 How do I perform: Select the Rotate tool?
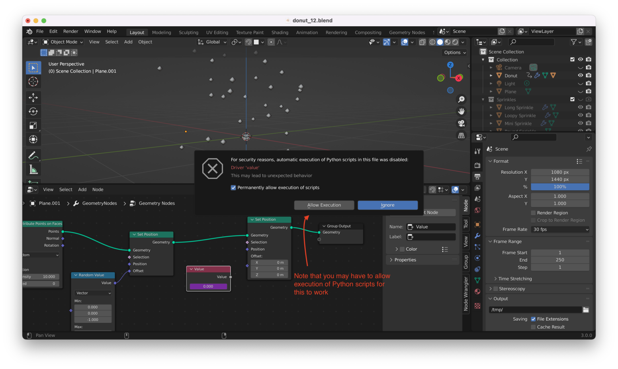point(33,112)
